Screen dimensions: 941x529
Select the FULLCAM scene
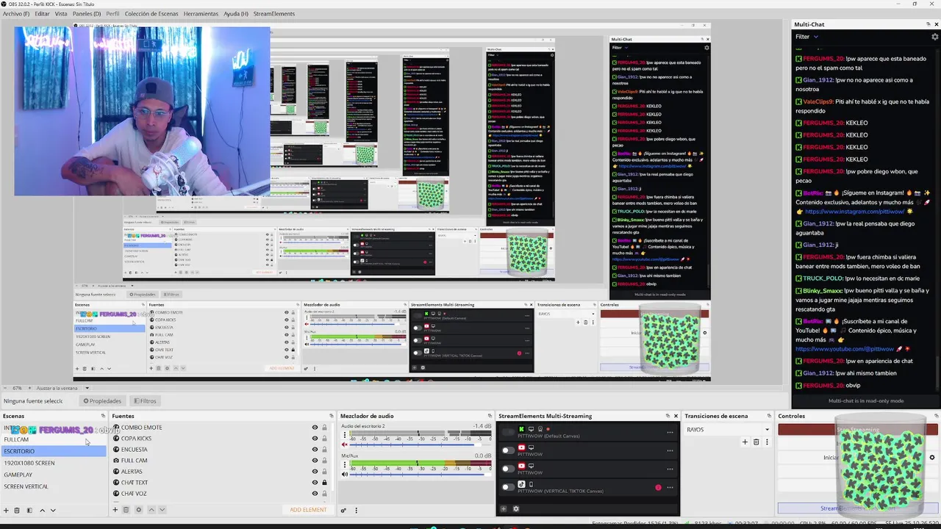pyautogui.click(x=53, y=439)
